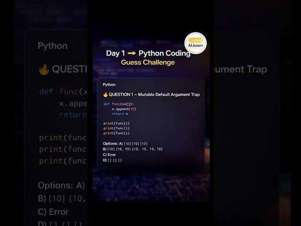Select the 'x.append(10)' code line
The image size is (301, 226).
click(x=124, y=109)
